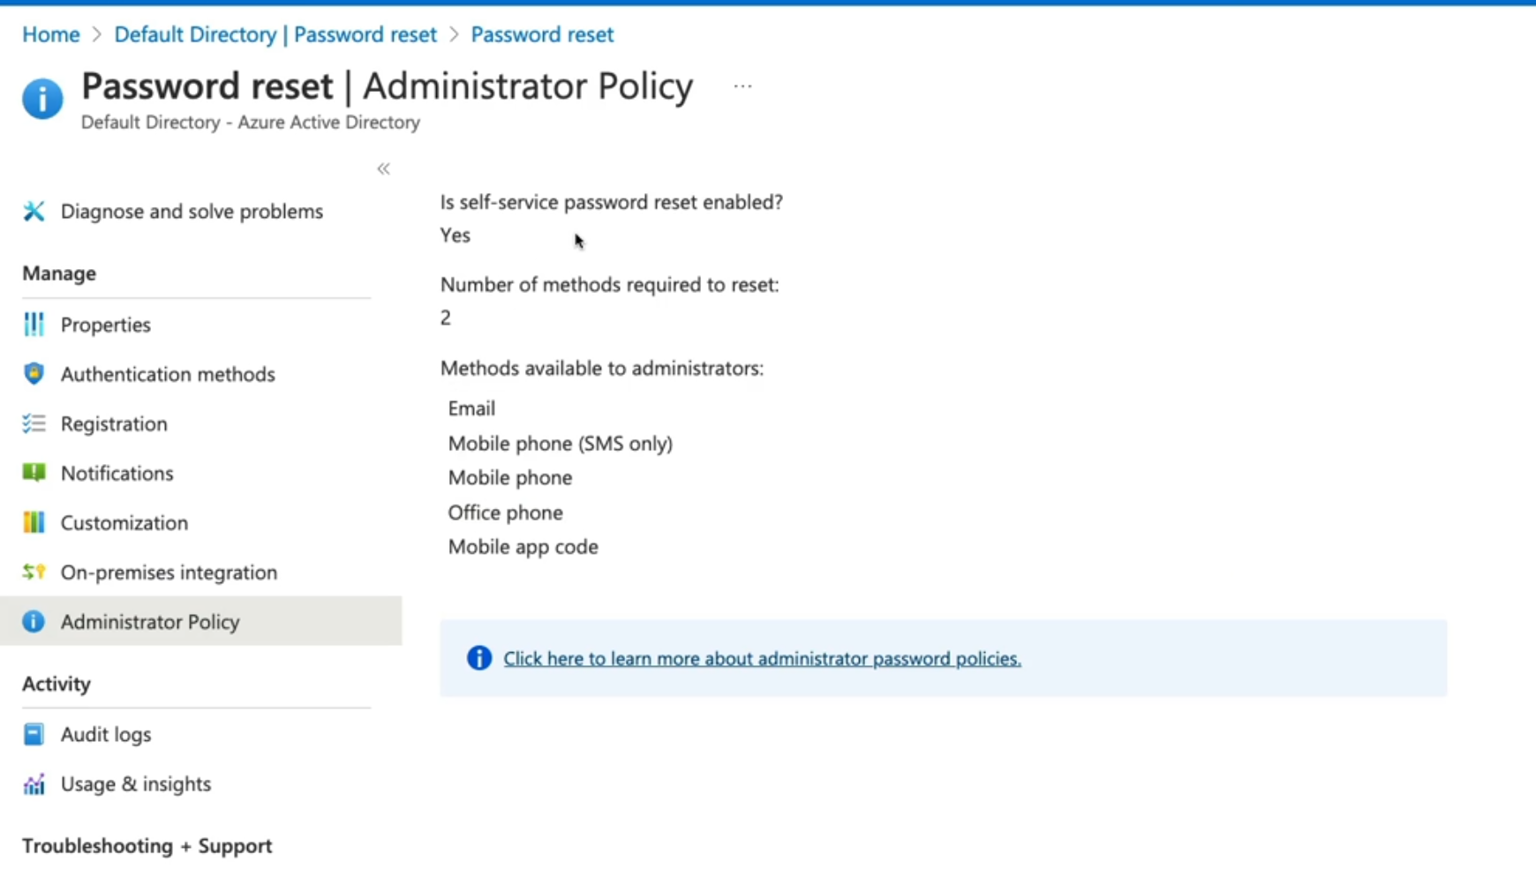Open the more options ellipsis menu

pos(742,86)
